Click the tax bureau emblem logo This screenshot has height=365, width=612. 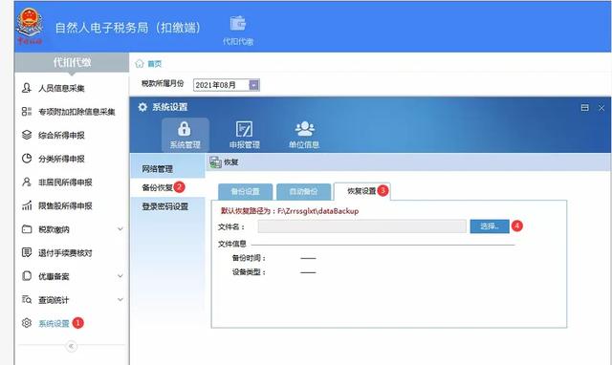tap(30, 27)
